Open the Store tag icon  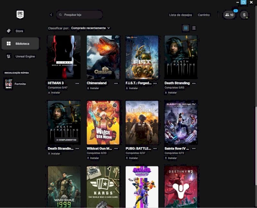coord(9,31)
